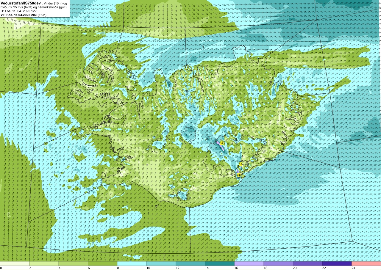Click the legend scale number '2'
The height and width of the screenshot is (270, 381).
[x=29, y=268]
